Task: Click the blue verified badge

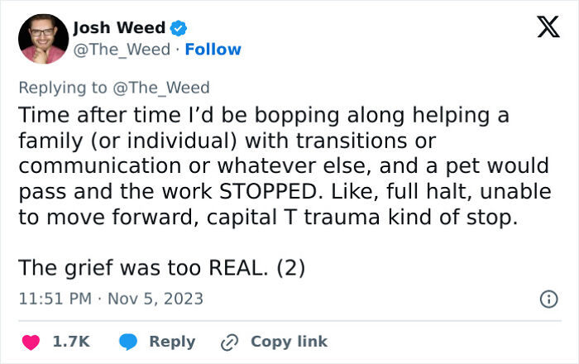Action: click(x=179, y=28)
